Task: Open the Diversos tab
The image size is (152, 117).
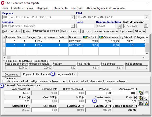Action: (87, 31)
